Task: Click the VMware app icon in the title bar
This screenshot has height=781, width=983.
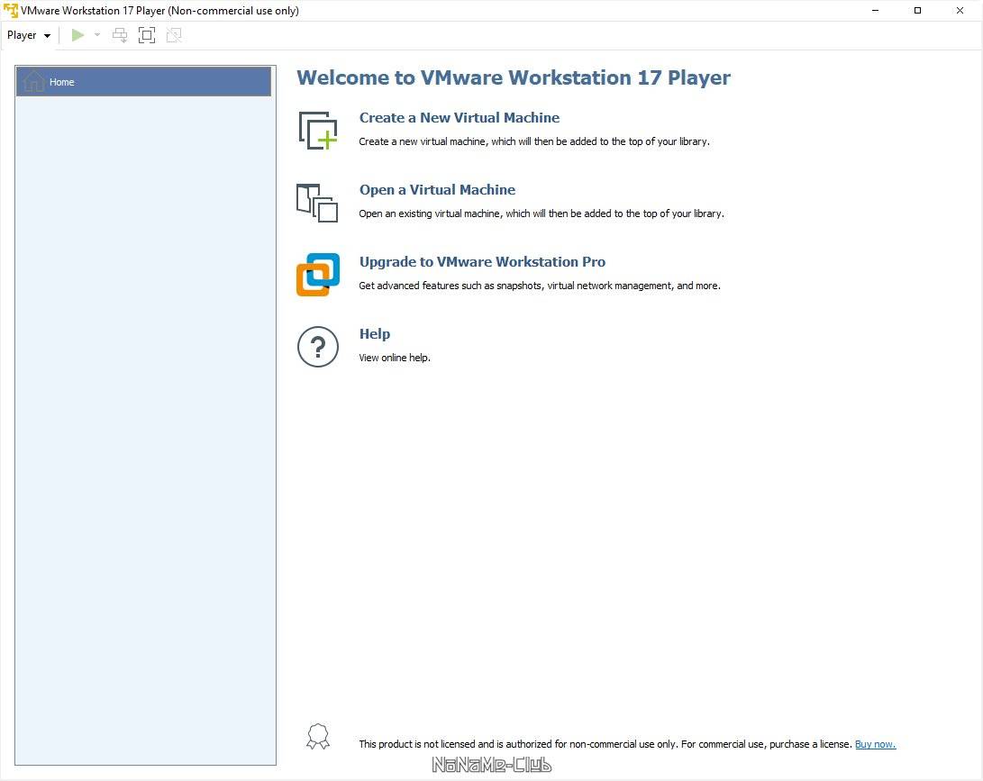Action: click(10, 11)
